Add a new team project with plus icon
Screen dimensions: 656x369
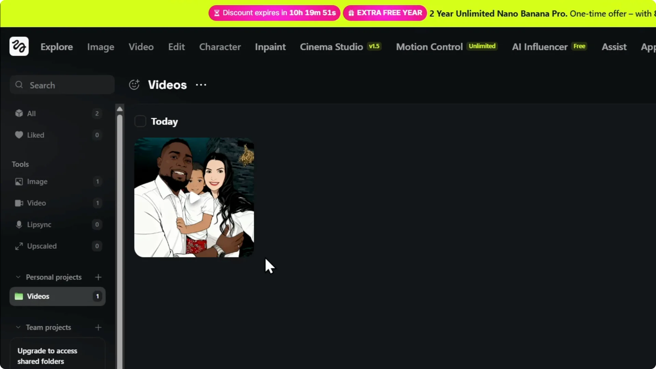click(x=98, y=327)
